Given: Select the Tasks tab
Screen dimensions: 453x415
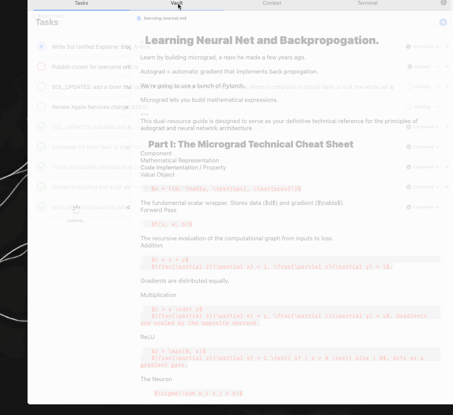Looking at the screenshot, I should click(x=81, y=3).
